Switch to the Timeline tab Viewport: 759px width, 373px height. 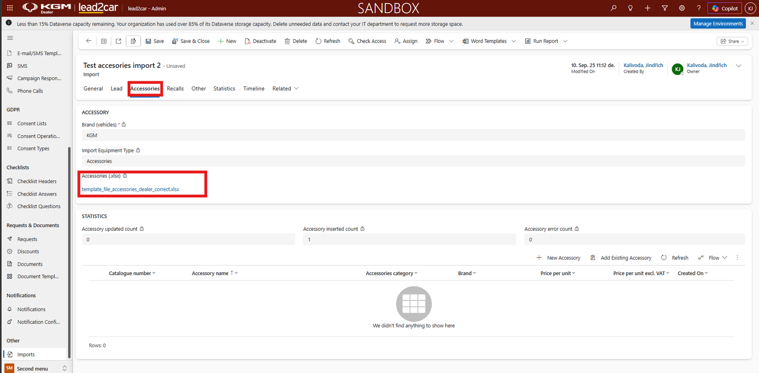coord(254,89)
